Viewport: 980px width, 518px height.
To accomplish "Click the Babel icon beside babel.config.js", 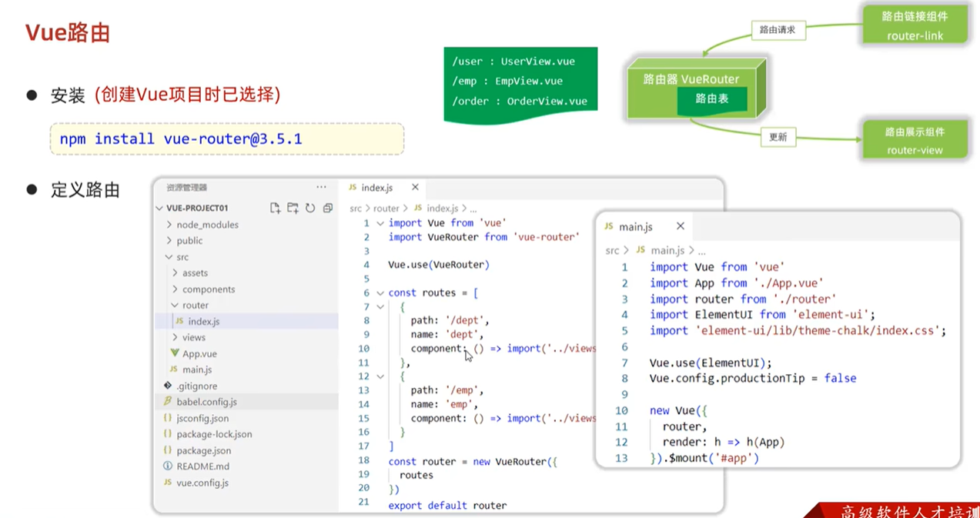I will tap(168, 402).
